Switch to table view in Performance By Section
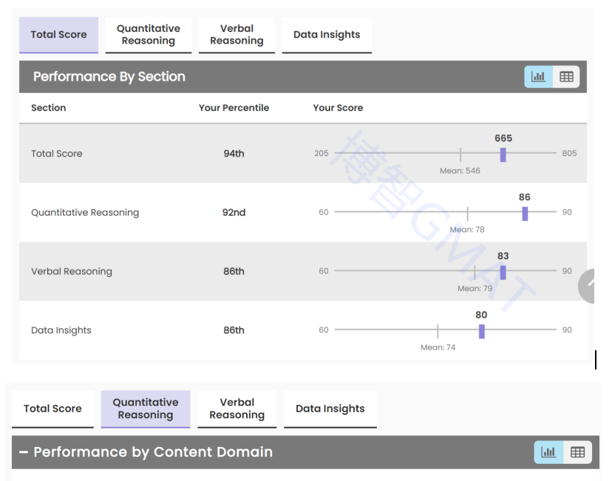The width and height of the screenshot is (612, 481). [x=566, y=77]
